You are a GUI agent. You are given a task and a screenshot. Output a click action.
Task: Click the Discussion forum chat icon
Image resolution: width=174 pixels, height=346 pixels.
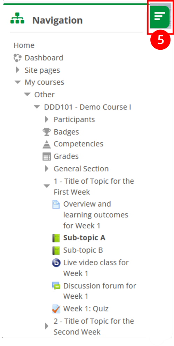click(56, 286)
